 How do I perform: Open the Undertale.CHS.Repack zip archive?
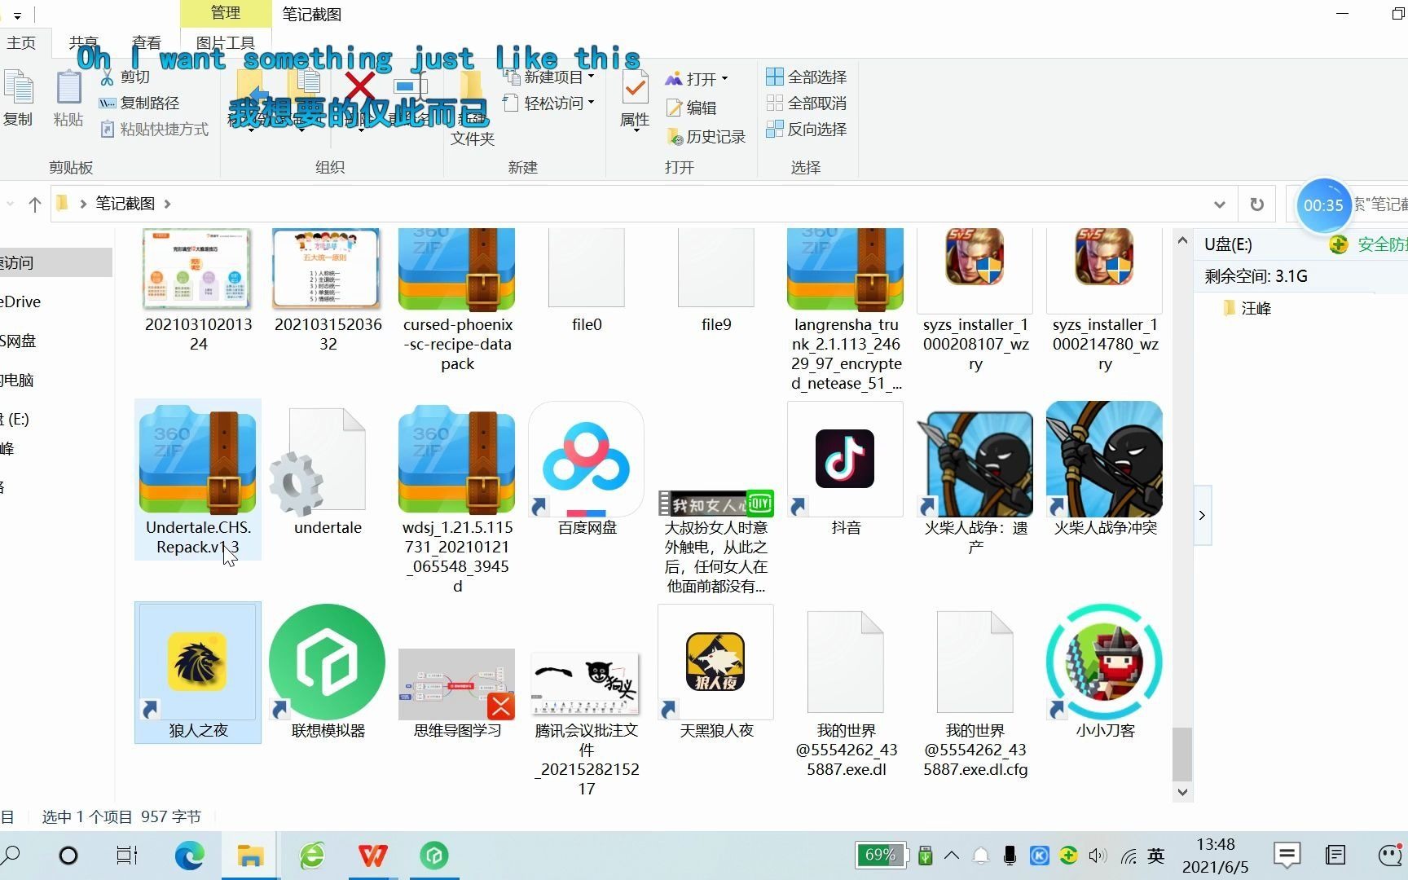[x=198, y=479]
